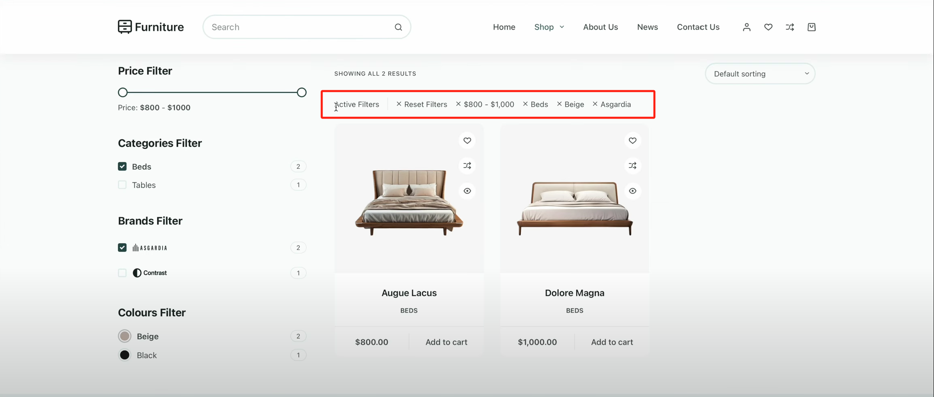
Task: Click the compare shuffle icon in header
Action: tap(790, 27)
